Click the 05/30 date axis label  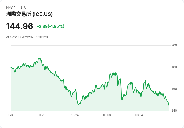(x=11, y=115)
